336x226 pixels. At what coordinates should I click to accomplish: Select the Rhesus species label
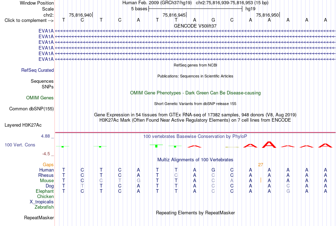[x=46, y=175]
